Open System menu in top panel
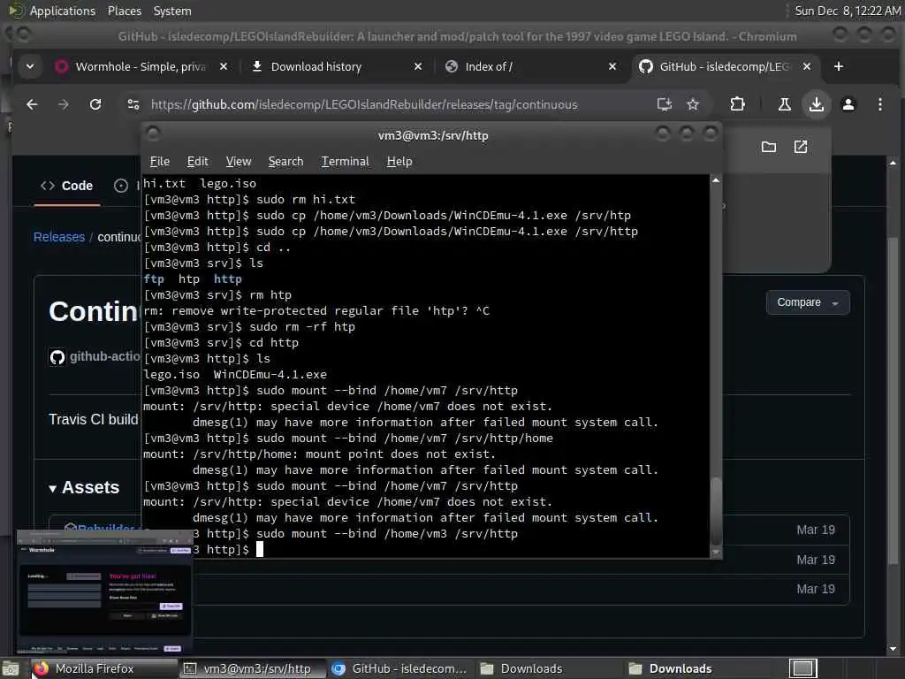Image resolution: width=905 pixels, height=679 pixels. coord(172,11)
